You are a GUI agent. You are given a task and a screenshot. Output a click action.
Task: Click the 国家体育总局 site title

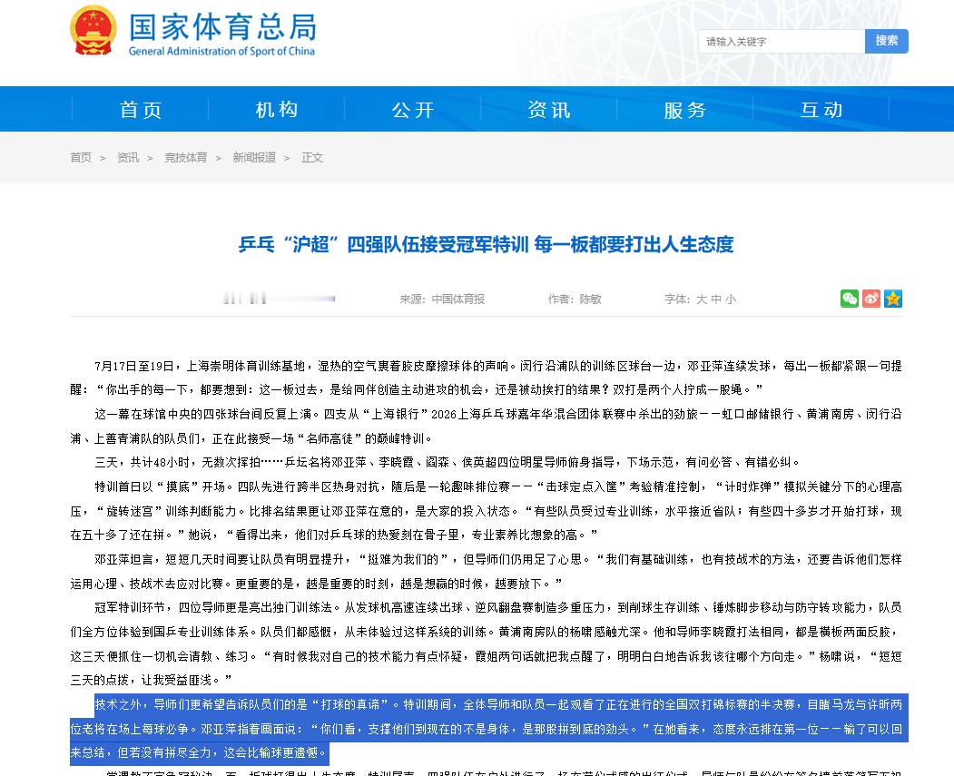click(222, 27)
